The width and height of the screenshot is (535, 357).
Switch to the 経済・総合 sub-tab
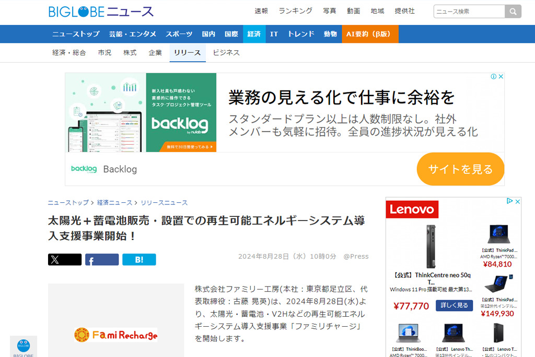click(x=69, y=53)
